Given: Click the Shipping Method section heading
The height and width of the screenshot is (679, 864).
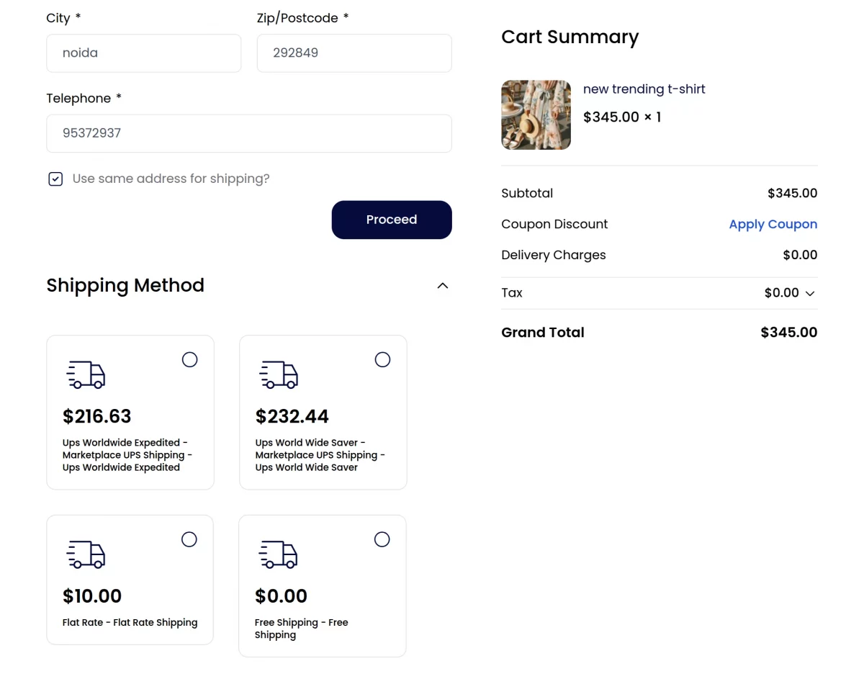Looking at the screenshot, I should [x=125, y=285].
